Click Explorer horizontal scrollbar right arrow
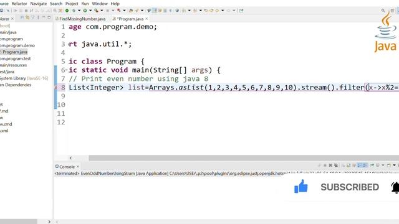The image size is (399, 224). pyautogui.click(x=49, y=222)
